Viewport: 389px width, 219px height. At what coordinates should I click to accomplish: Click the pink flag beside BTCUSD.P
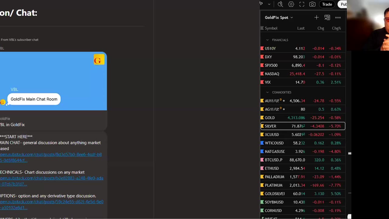point(262,160)
